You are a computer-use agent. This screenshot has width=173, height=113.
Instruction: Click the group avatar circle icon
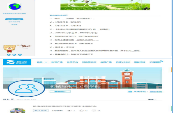[26, 89]
